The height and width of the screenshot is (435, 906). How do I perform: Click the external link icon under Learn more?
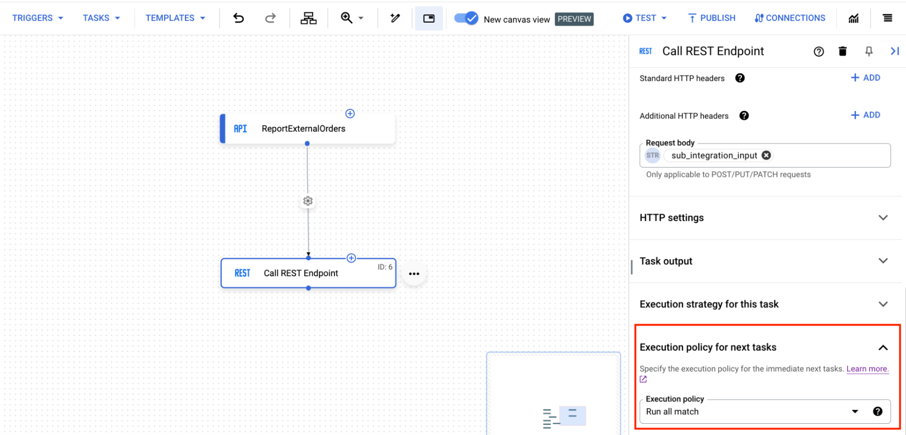point(643,379)
